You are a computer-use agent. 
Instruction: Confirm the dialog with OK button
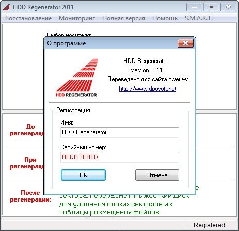click(83, 175)
